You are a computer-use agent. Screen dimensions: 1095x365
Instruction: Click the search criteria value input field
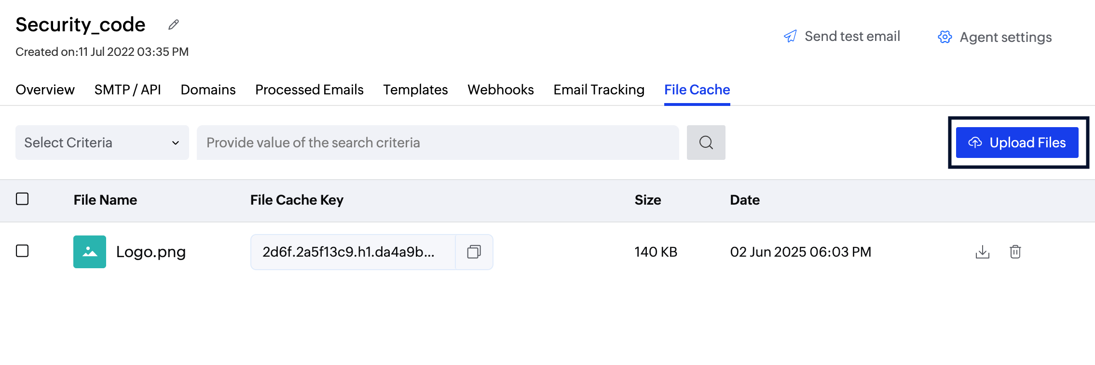click(434, 142)
